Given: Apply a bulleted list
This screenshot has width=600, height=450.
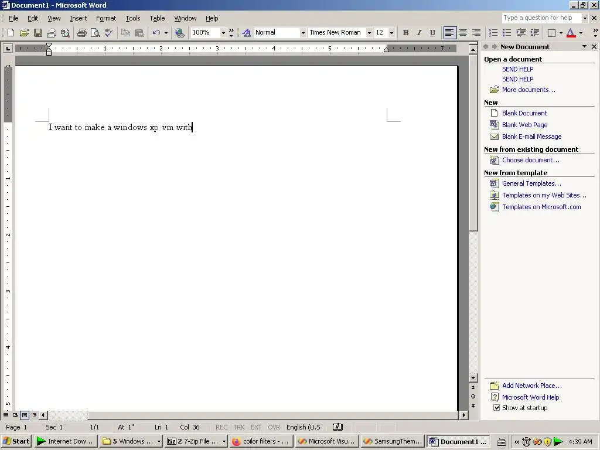Looking at the screenshot, I should tap(507, 33).
